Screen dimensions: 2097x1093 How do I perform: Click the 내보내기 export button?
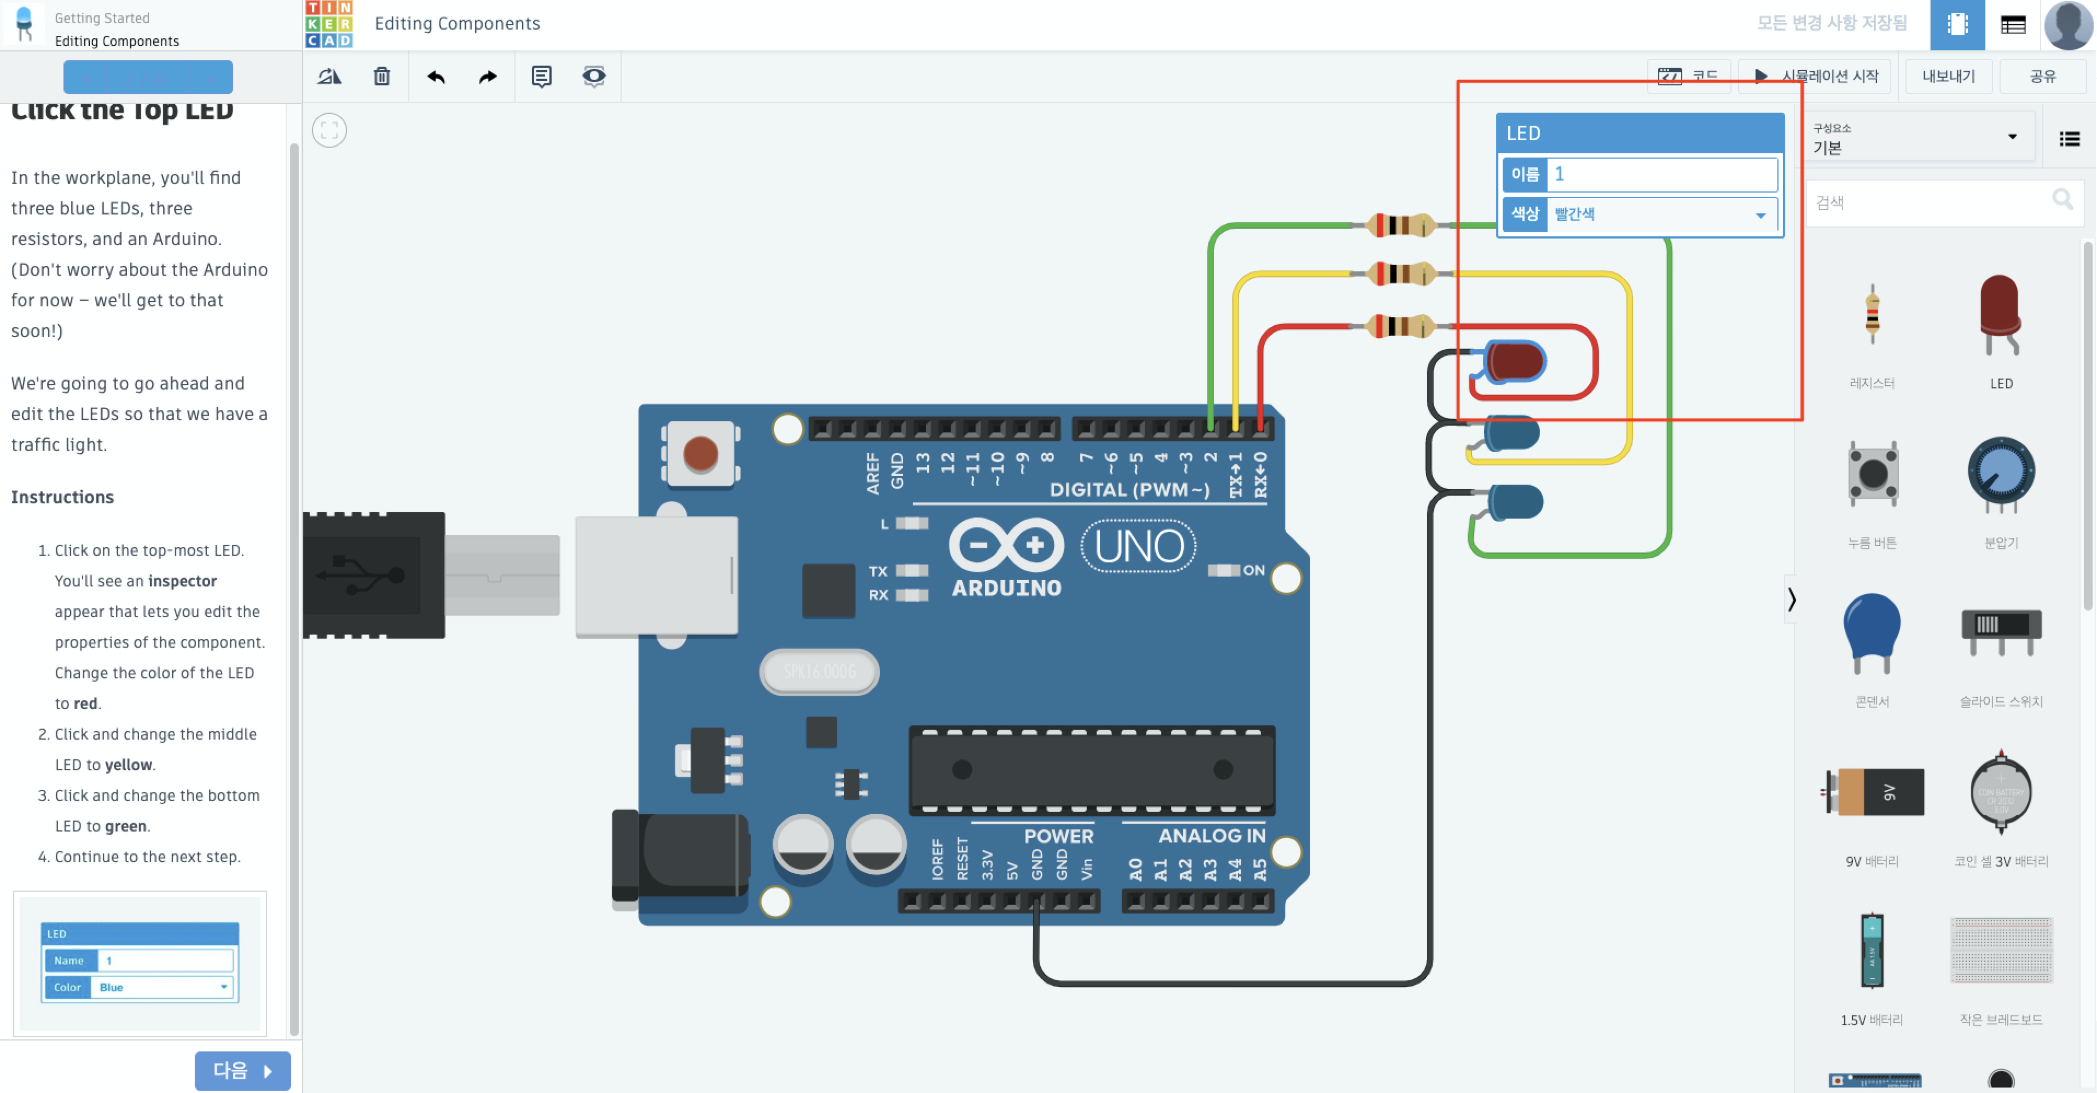1948,77
